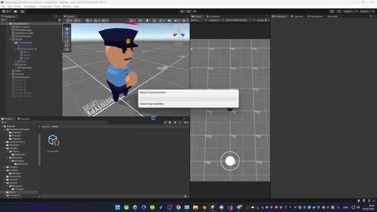
Task: Select the Scale tool in Scene overlay
Action: (x=67, y=41)
